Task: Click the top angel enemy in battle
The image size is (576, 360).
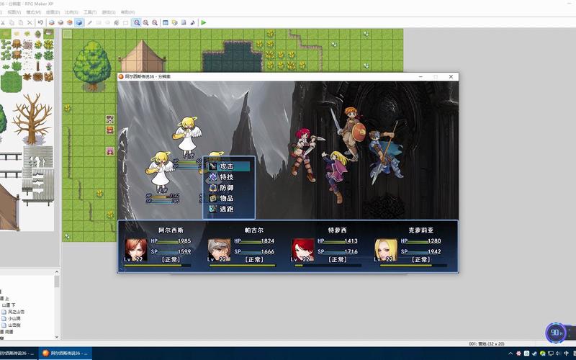Action: (x=187, y=138)
